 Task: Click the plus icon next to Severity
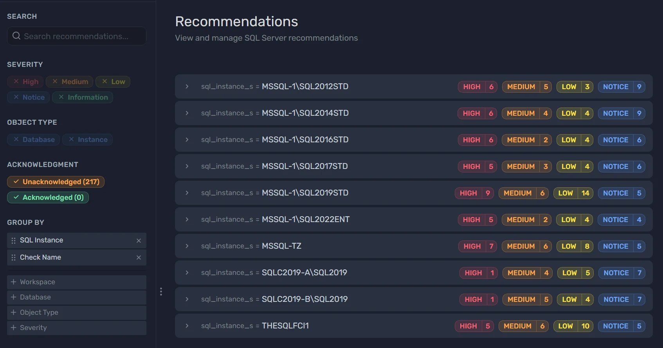coord(13,328)
